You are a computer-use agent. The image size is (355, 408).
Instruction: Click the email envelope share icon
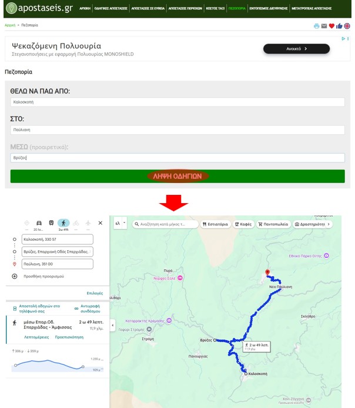[x=324, y=26]
